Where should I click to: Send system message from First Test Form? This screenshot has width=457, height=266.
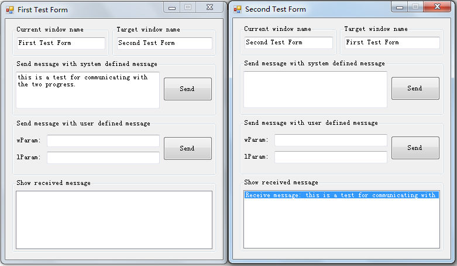coord(188,89)
